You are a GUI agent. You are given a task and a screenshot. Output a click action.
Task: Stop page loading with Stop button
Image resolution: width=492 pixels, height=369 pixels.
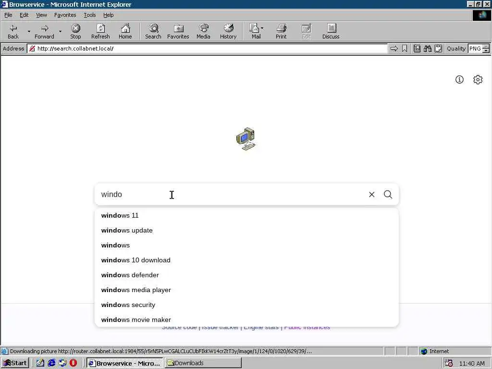[75, 31]
